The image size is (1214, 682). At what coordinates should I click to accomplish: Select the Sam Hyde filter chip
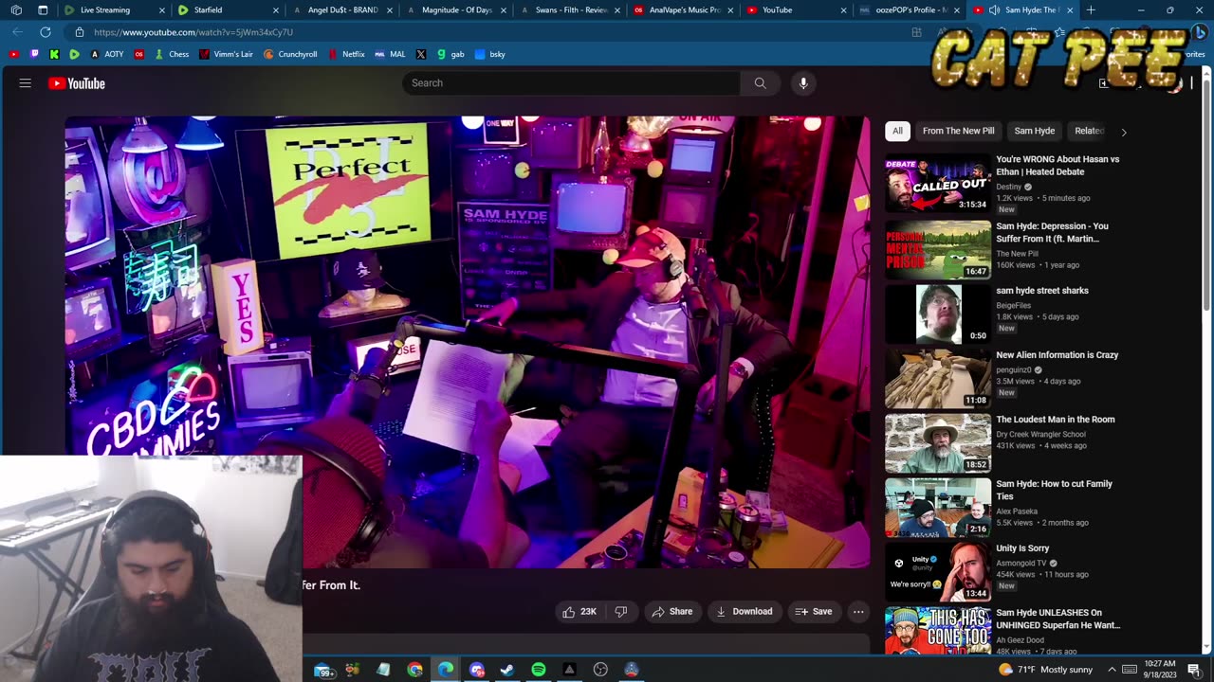(x=1034, y=131)
